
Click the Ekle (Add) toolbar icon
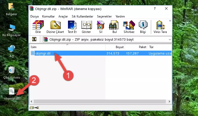(38, 27)
